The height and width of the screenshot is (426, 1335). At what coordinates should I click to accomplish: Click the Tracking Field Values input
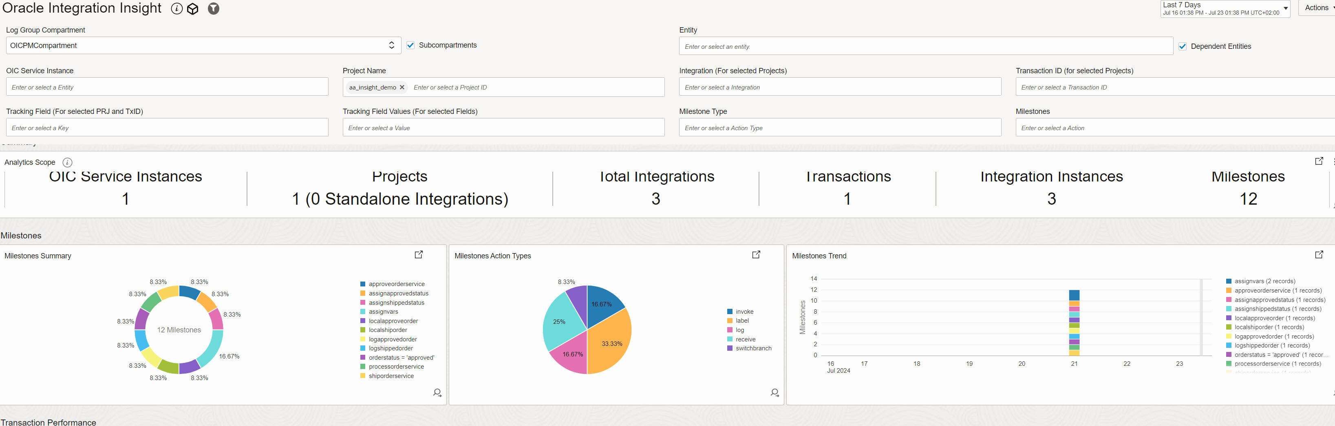504,128
